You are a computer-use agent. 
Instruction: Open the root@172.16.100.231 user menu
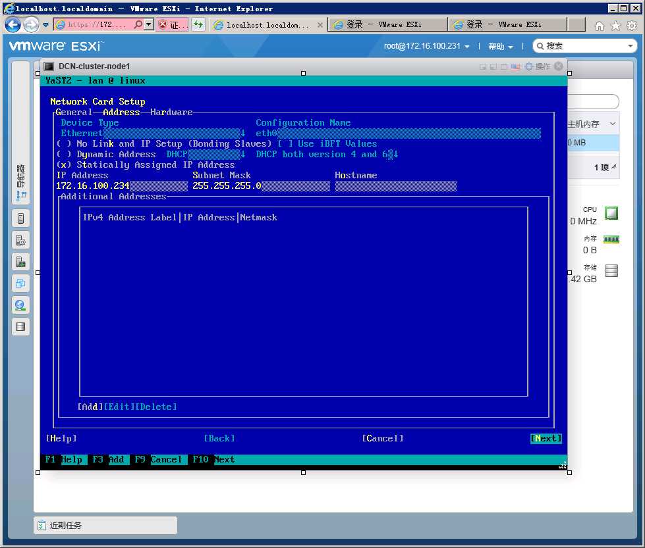click(x=426, y=46)
